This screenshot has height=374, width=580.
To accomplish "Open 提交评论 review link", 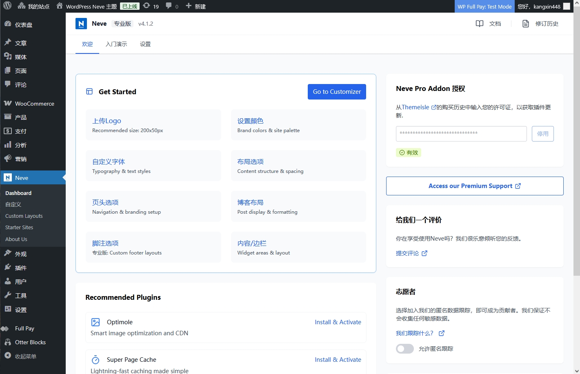I will 411,253.
